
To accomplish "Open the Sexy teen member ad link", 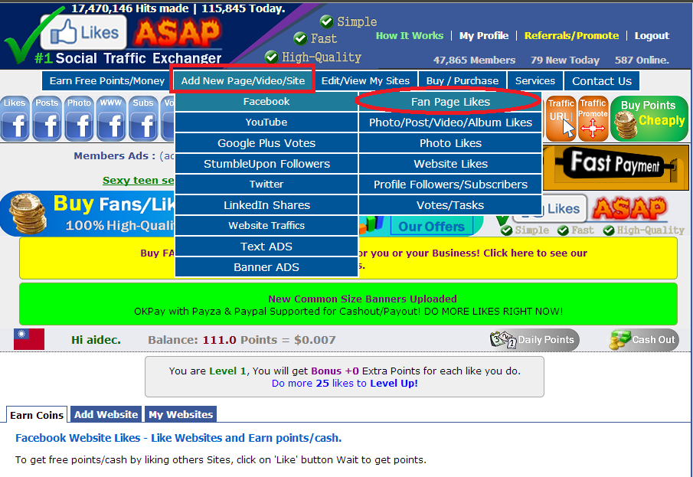I will (139, 181).
